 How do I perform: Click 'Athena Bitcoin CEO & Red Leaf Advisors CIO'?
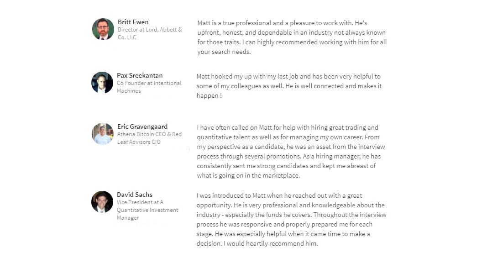click(149, 138)
